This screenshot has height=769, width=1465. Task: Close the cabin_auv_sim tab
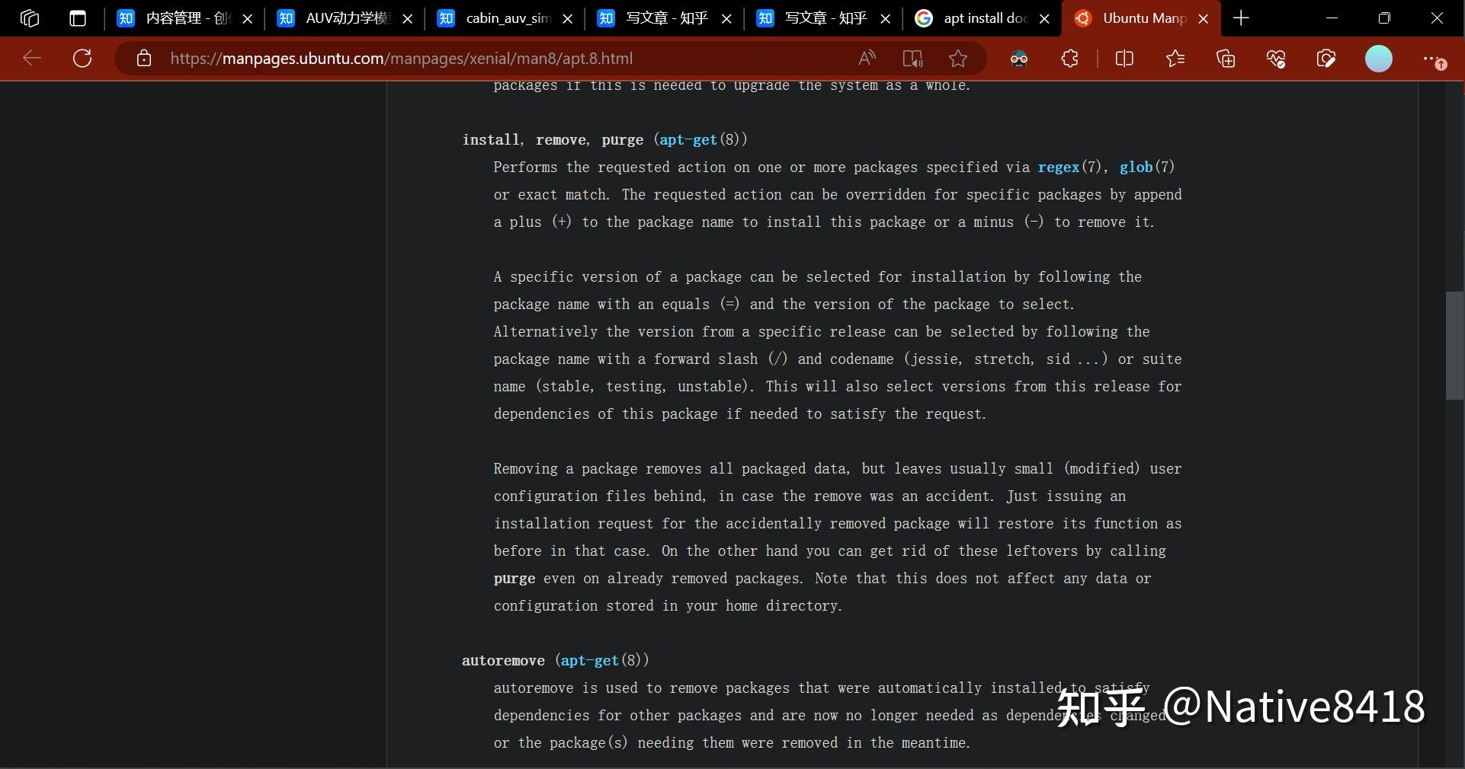(x=568, y=19)
